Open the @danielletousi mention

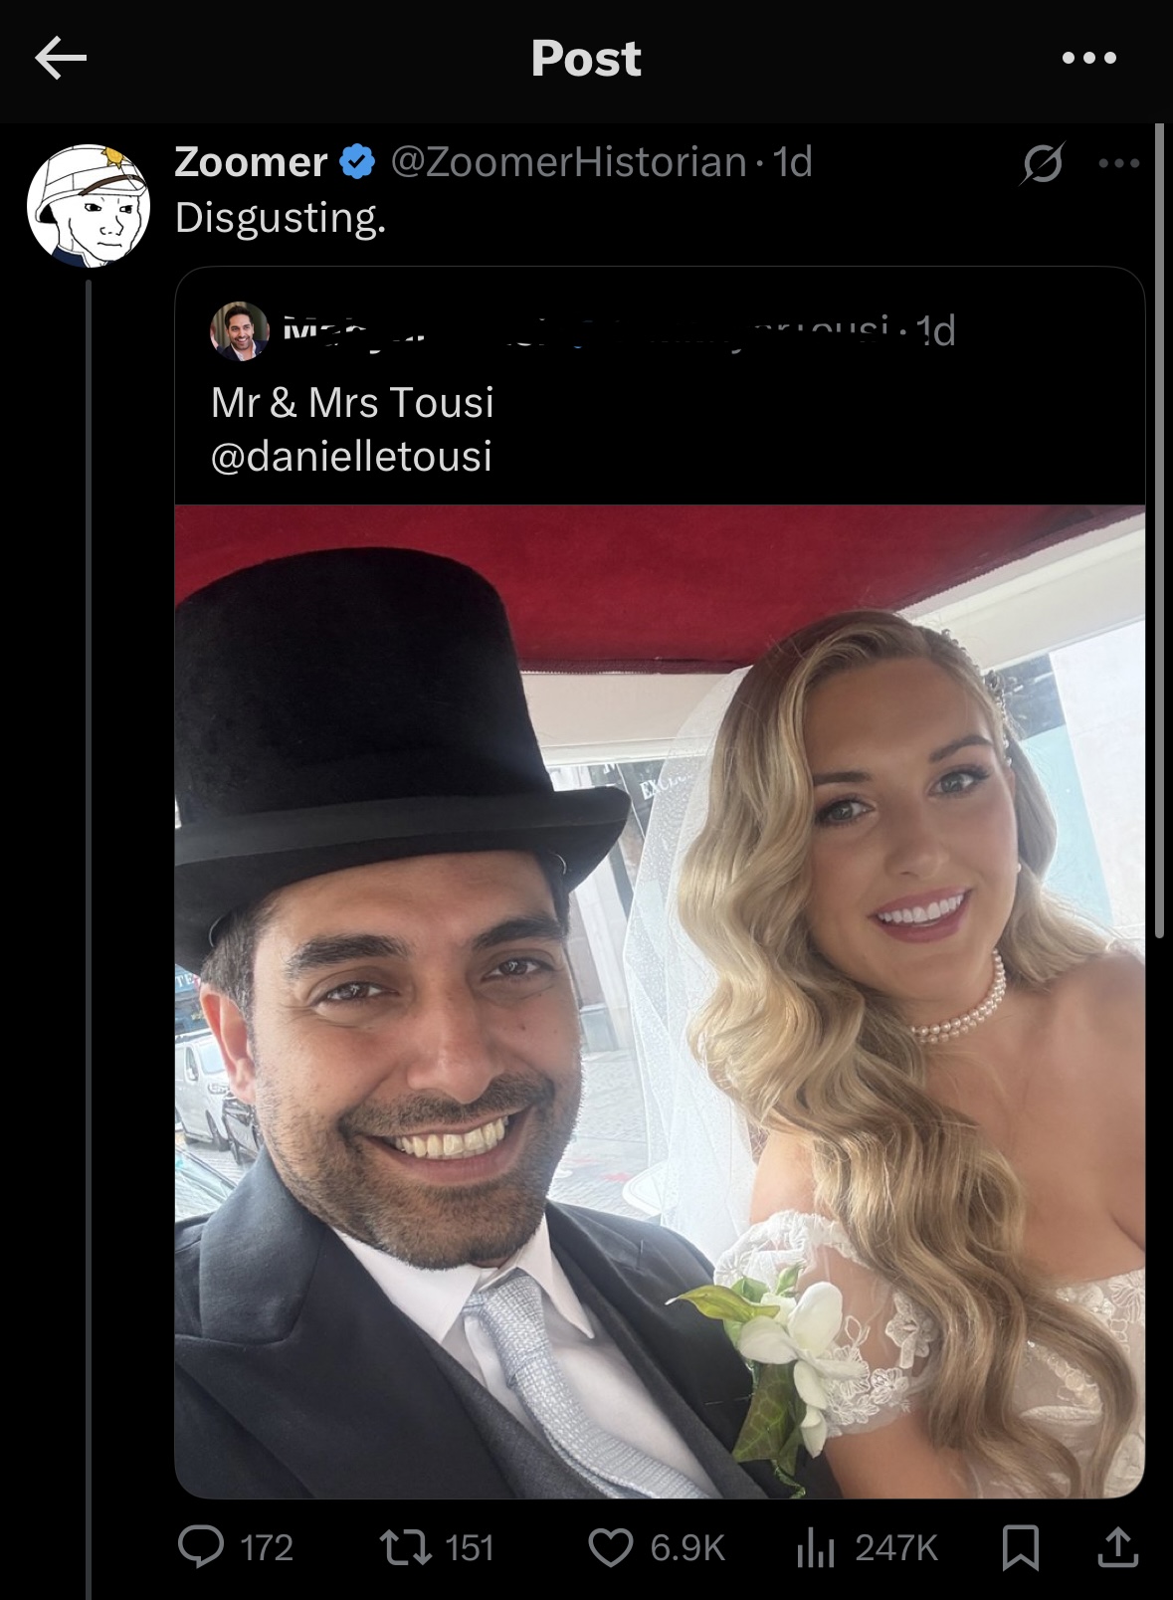(x=351, y=457)
